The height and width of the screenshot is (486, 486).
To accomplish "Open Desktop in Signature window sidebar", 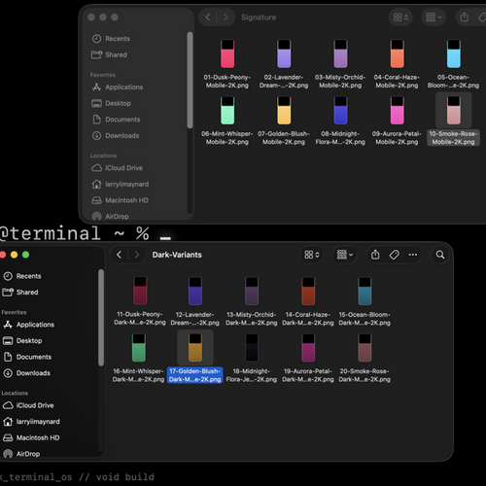I will [111, 103].
